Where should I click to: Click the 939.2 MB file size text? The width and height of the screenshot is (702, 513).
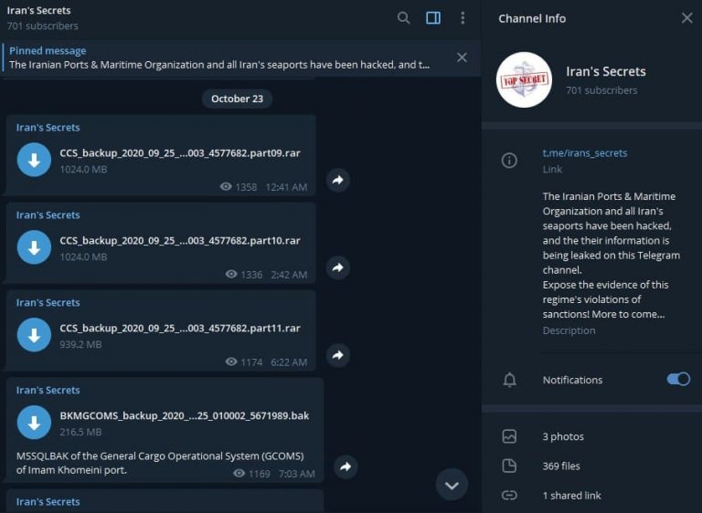tap(80, 344)
